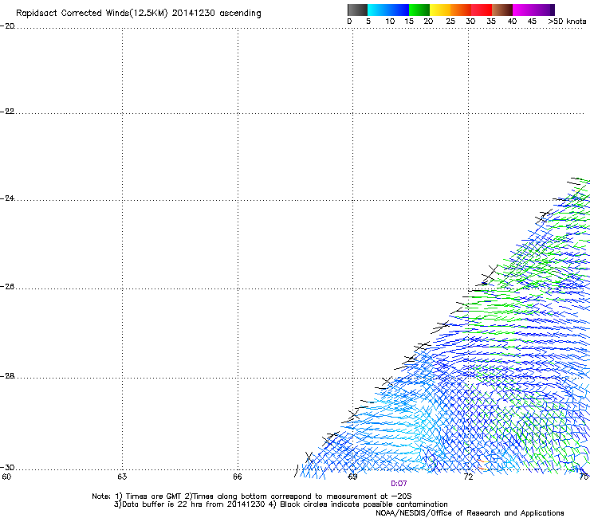Click the green 15-20 knots legend segment
Viewport: 590px width, 518px height.
[x=419, y=10]
